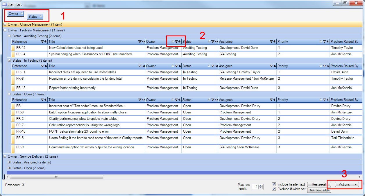Pin the Status column in Awaiting Testing table
Viewport: 365px width, 196px height.
point(216,42)
